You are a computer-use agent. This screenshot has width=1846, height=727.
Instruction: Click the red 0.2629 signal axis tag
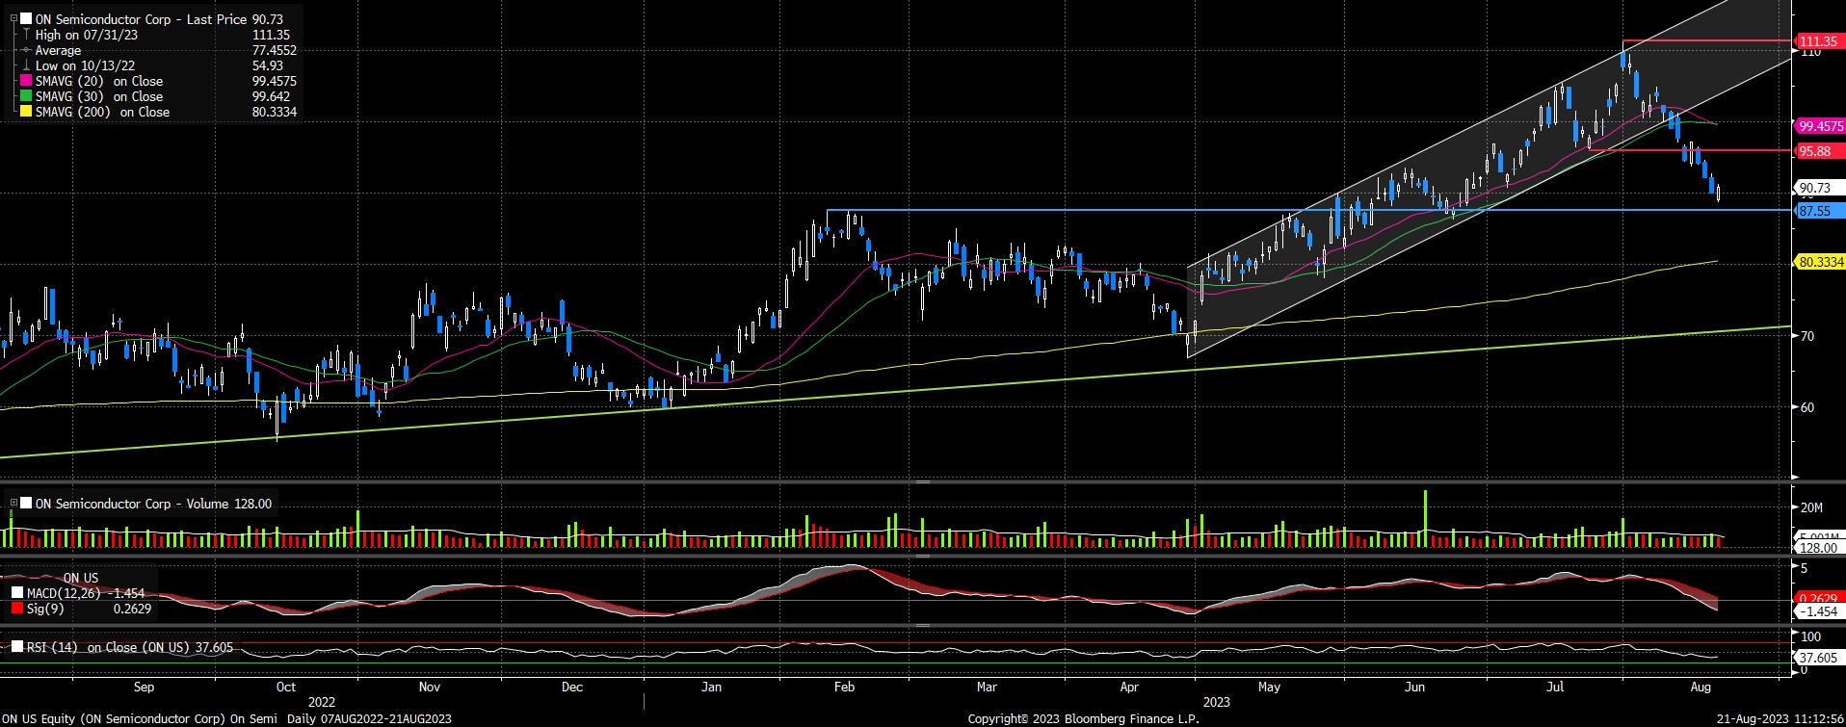click(x=1818, y=598)
